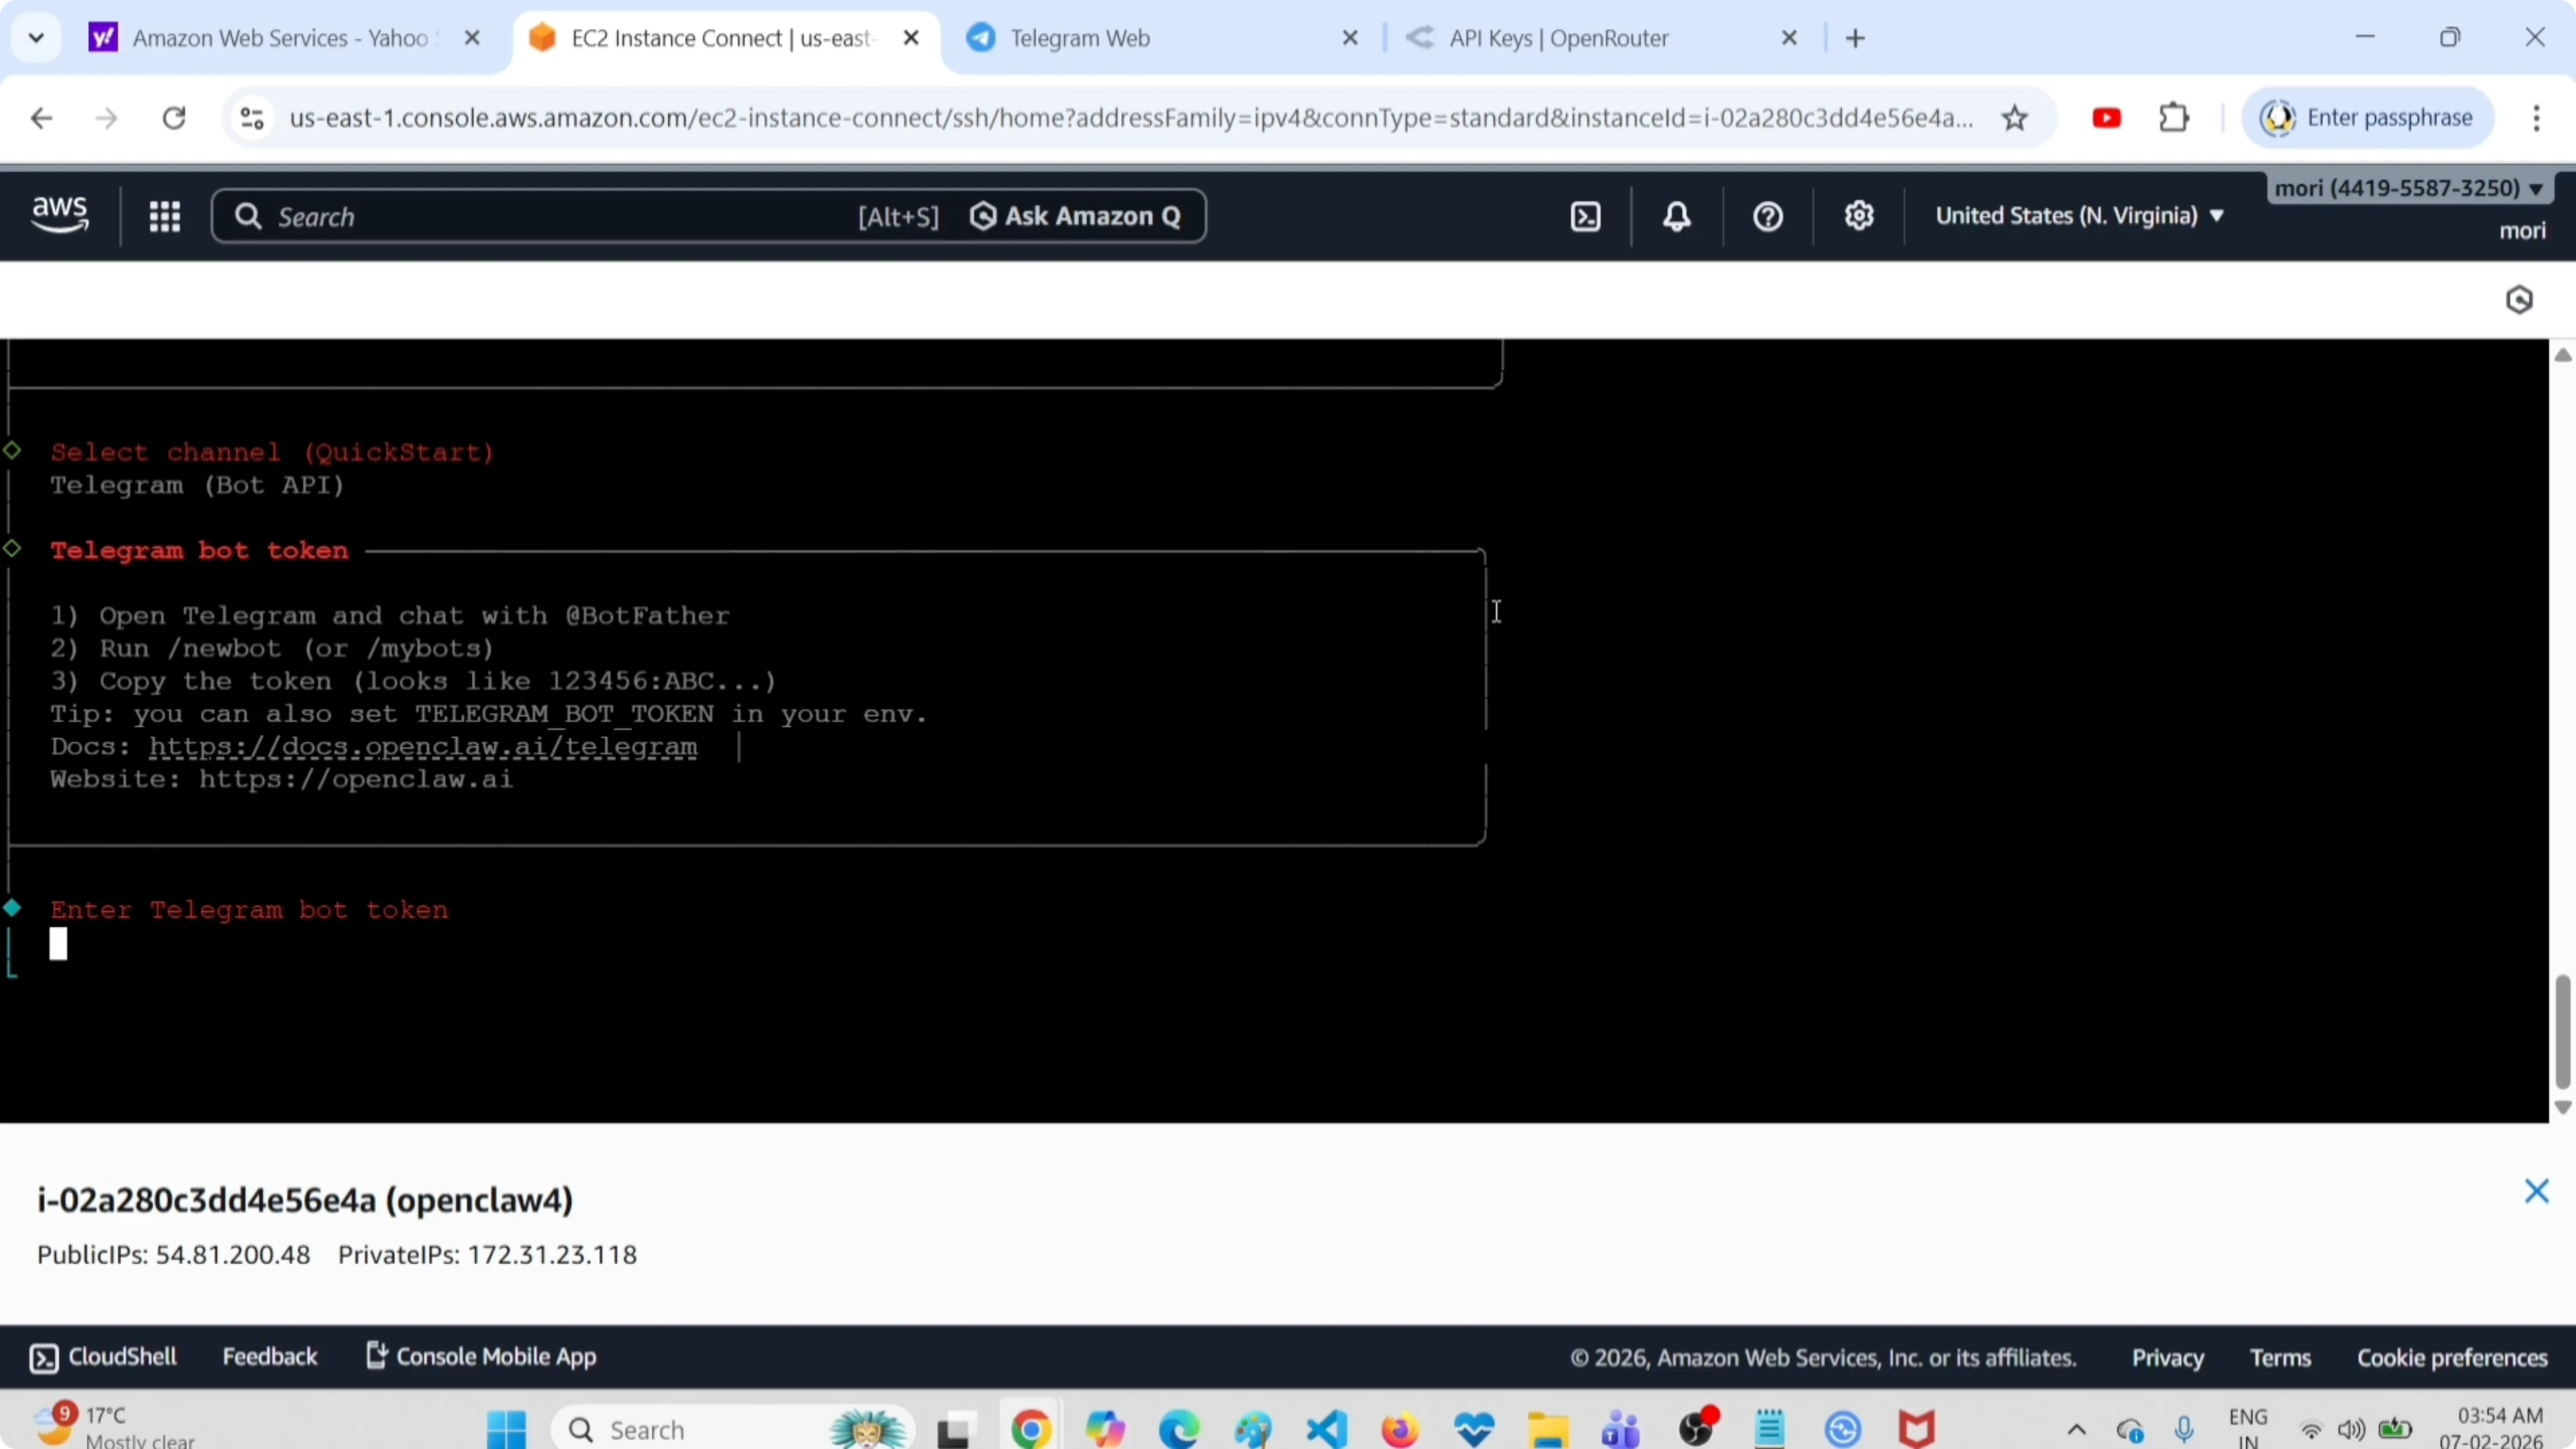Open the AWS services grid menu
Image resolution: width=2576 pixels, height=1449 pixels.
pos(164,216)
